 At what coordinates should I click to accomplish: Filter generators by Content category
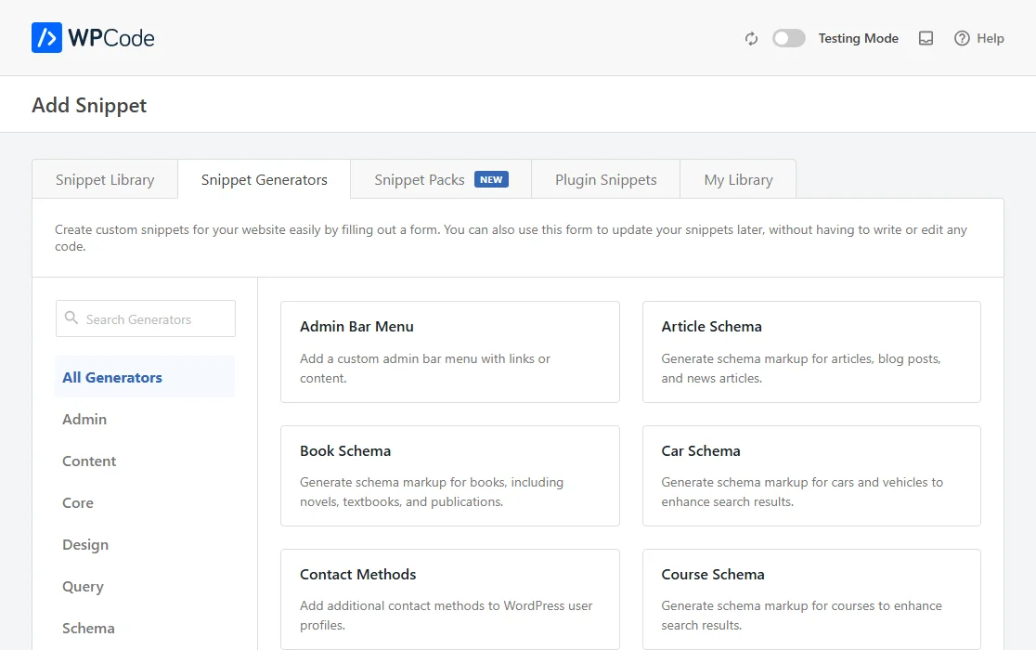click(88, 461)
